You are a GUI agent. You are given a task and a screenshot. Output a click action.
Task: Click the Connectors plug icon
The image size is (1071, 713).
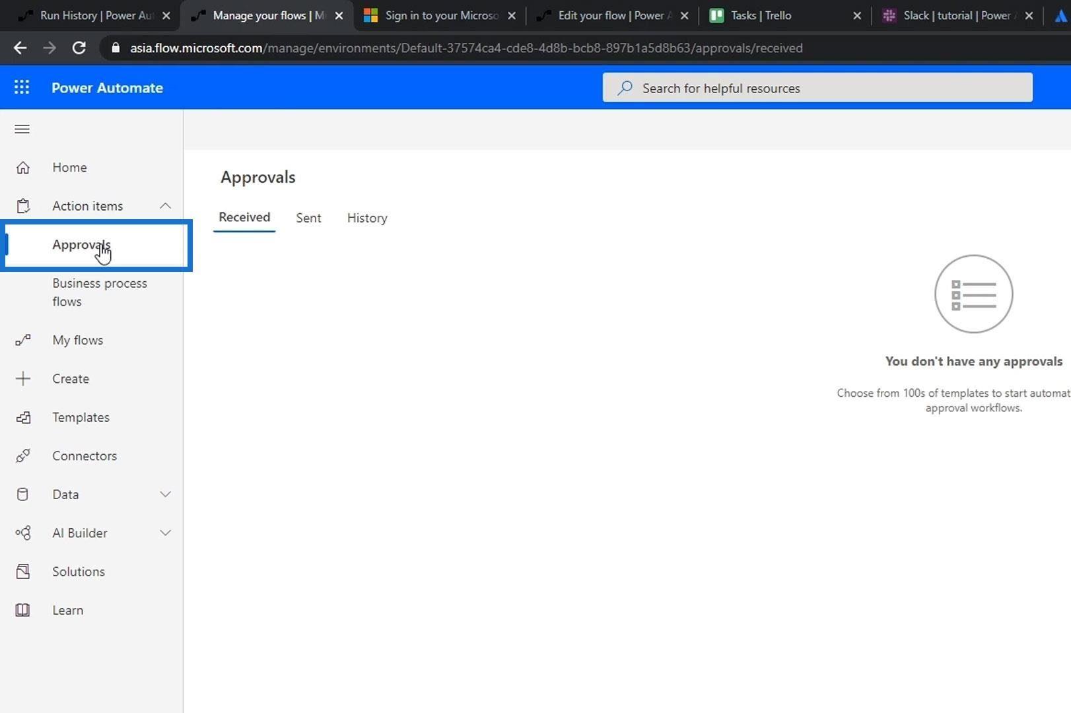[23, 456]
